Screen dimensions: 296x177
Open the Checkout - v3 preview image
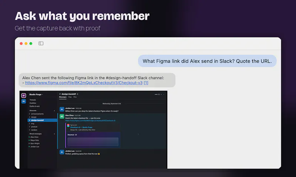93,140
